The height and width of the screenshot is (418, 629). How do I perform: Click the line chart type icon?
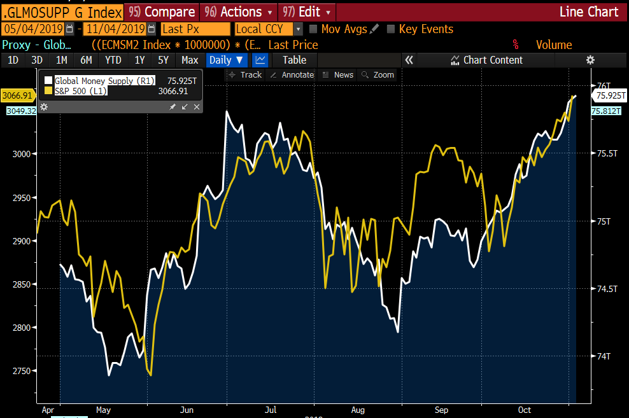click(x=260, y=60)
